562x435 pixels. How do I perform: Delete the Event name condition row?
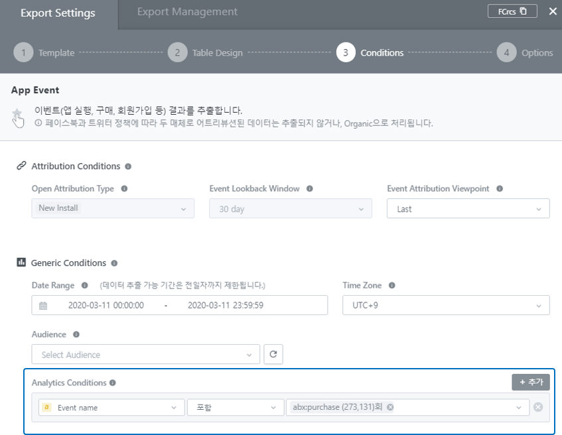point(538,407)
